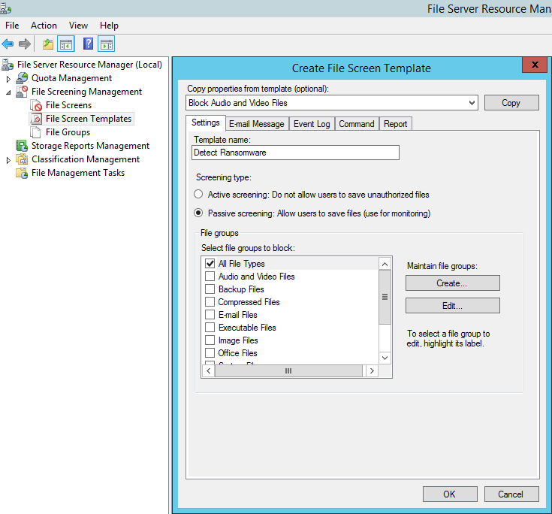Select File Screen Templates in the tree
Screen dimensions: 552x514
tap(89, 119)
